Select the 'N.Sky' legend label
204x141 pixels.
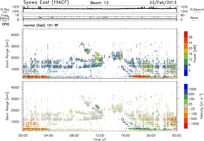(5, 9)
